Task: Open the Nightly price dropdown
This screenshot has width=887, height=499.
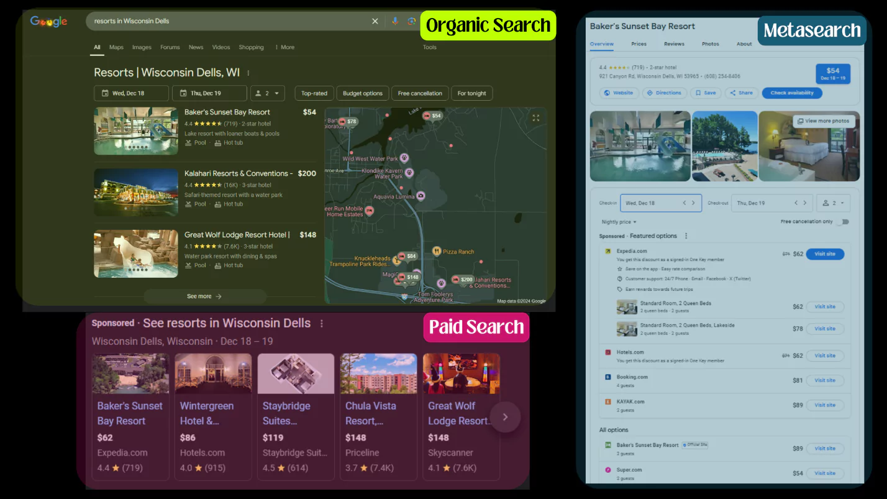Action: (x=619, y=222)
